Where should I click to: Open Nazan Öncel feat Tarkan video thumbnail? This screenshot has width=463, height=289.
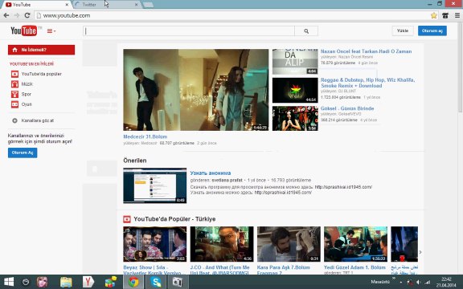(295, 61)
